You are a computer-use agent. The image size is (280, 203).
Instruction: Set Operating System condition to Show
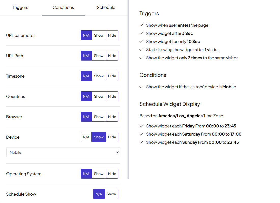pos(99,173)
